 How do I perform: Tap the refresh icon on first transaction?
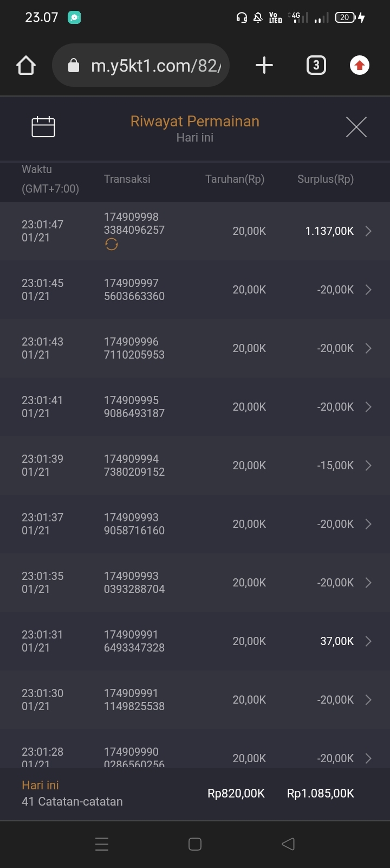[112, 245]
